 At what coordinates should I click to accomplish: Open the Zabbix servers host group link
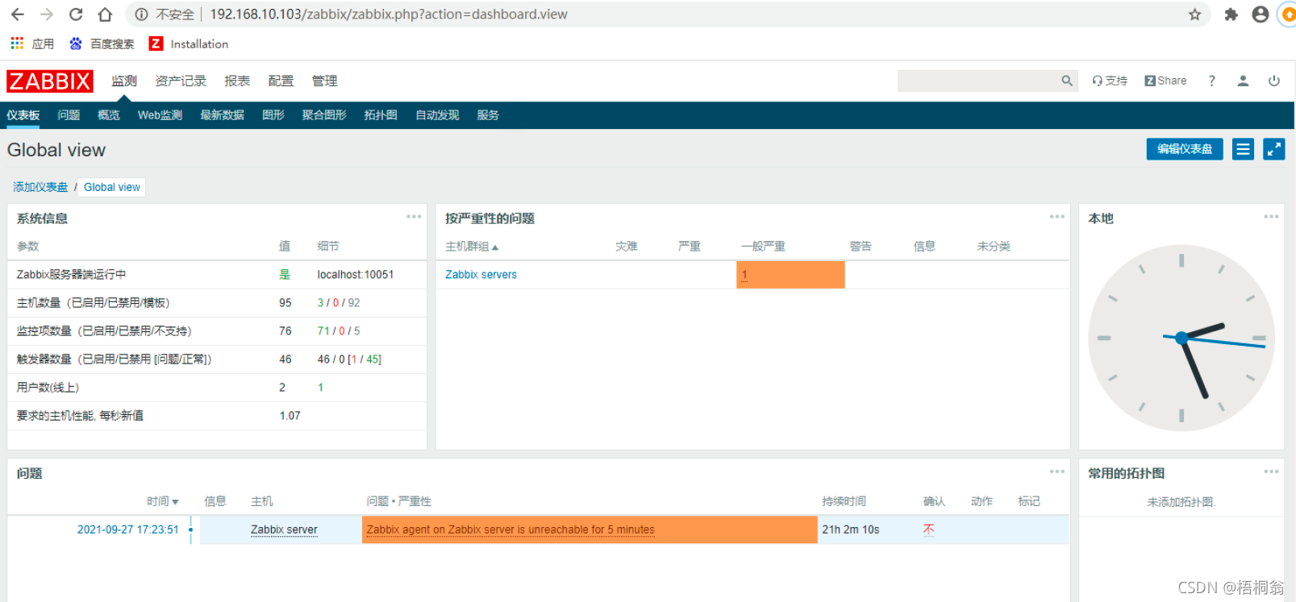pos(481,275)
